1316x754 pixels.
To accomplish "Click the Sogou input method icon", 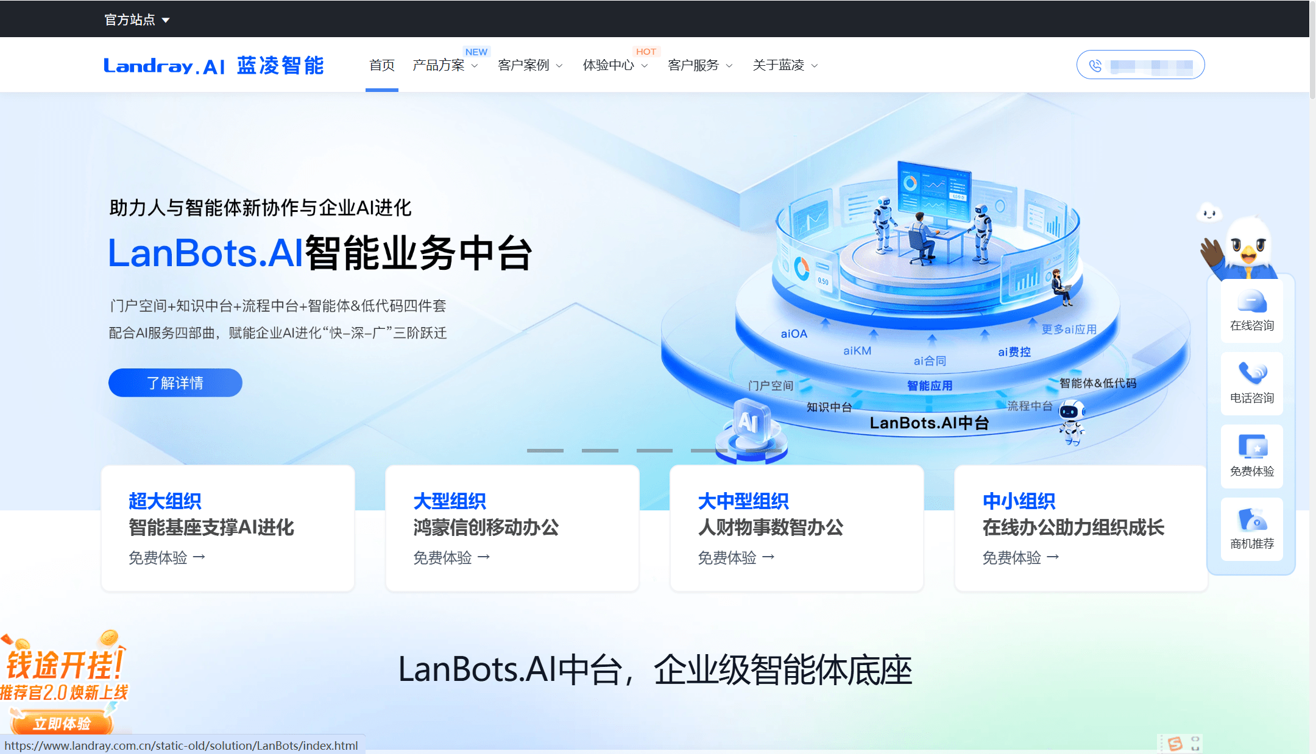I will coord(1175,743).
